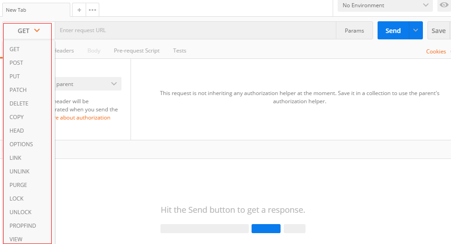Open the Tests tab

point(179,51)
